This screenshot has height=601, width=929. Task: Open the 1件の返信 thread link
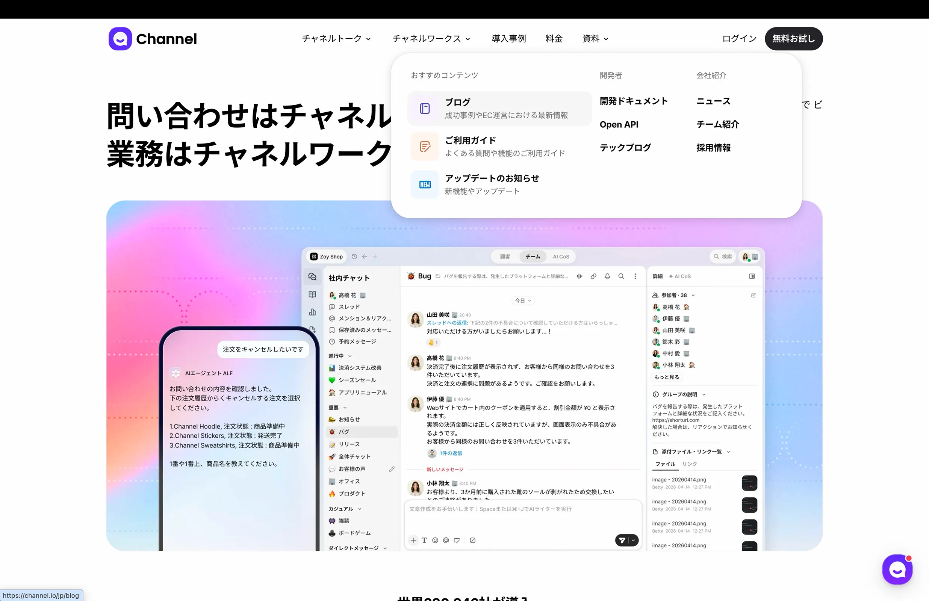tap(451, 453)
